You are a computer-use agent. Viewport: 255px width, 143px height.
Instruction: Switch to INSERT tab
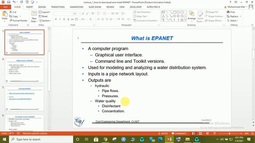pos(29,7)
